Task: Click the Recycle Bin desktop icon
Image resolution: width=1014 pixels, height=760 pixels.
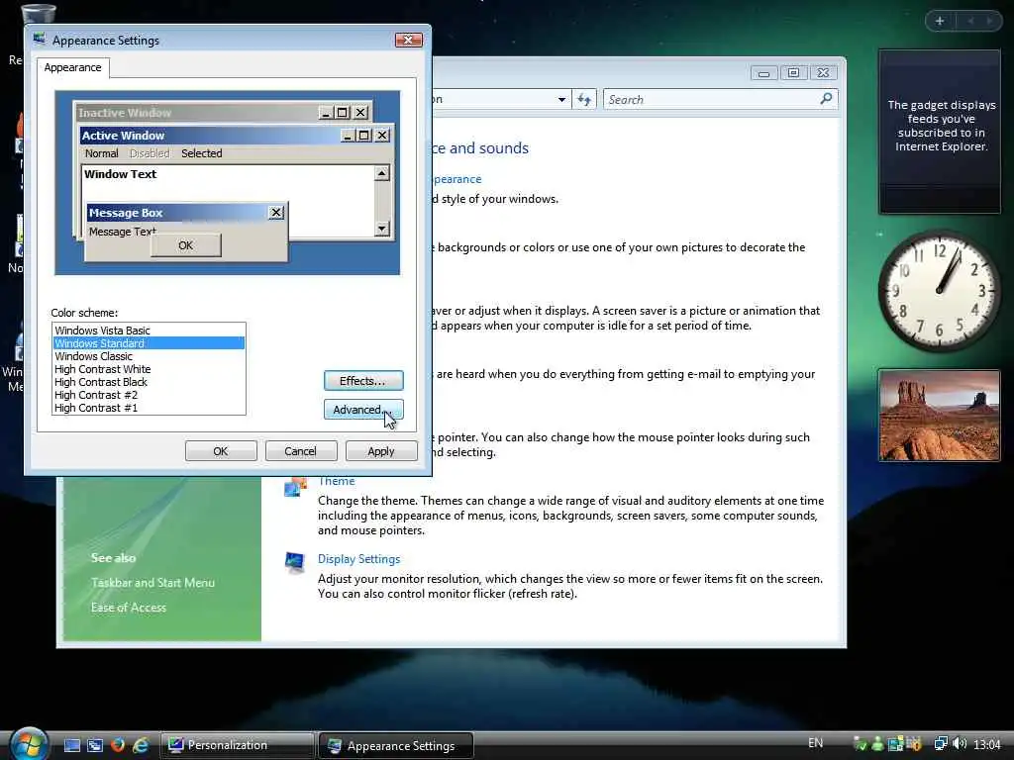Action: click(38, 14)
